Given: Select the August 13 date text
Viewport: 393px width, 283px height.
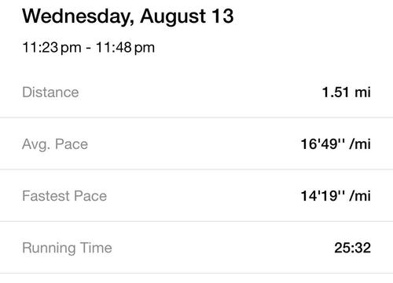Looking at the screenshot, I should pos(187,17).
